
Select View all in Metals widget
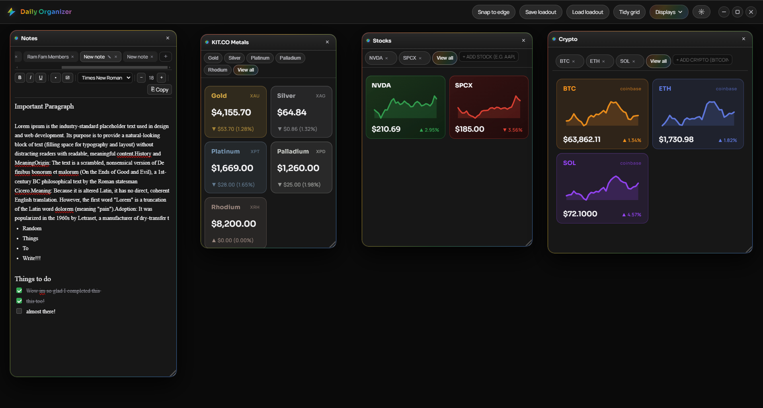246,70
